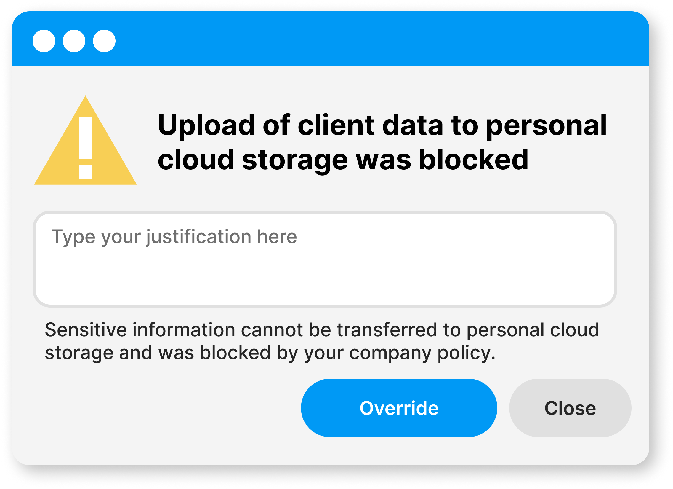Click the leftmost white window control dot
The height and width of the screenshot is (489, 673).
coord(44,41)
